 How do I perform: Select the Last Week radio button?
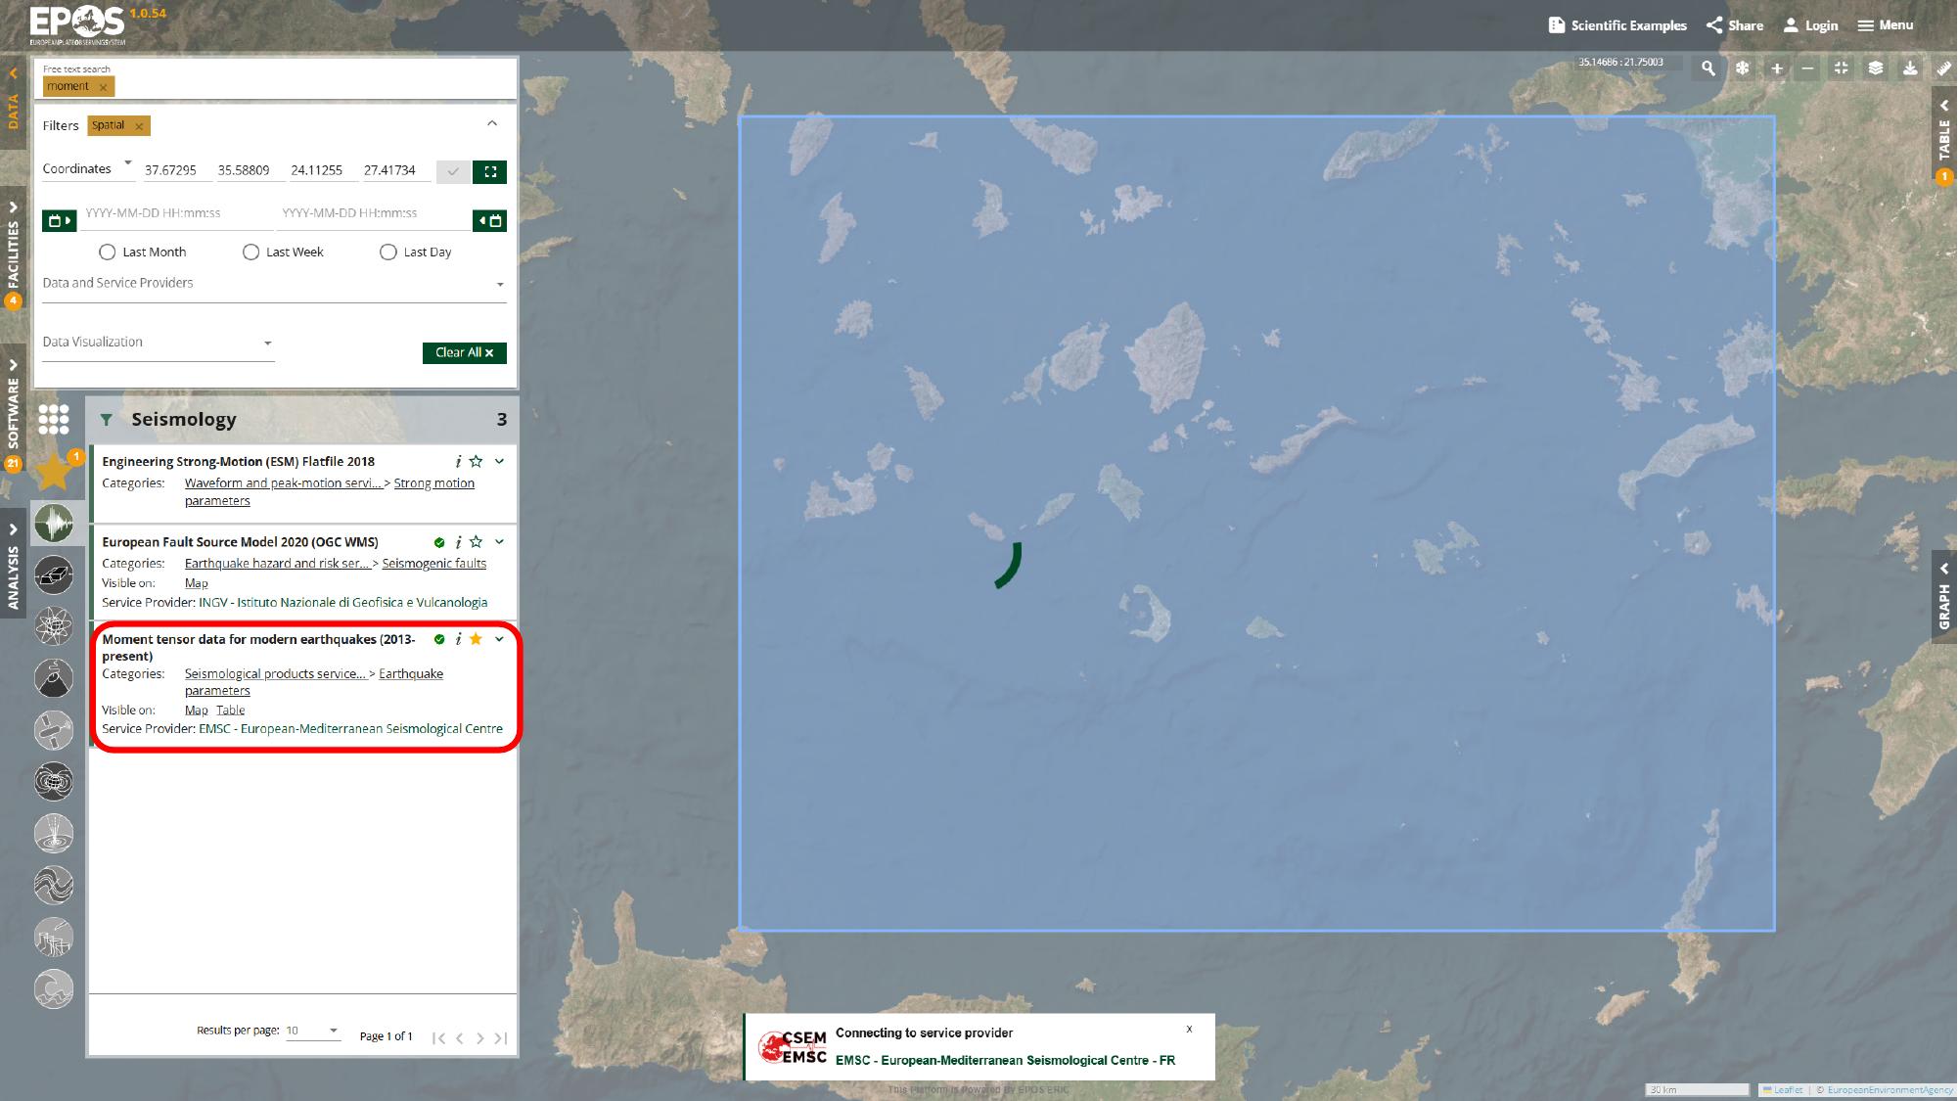point(250,252)
